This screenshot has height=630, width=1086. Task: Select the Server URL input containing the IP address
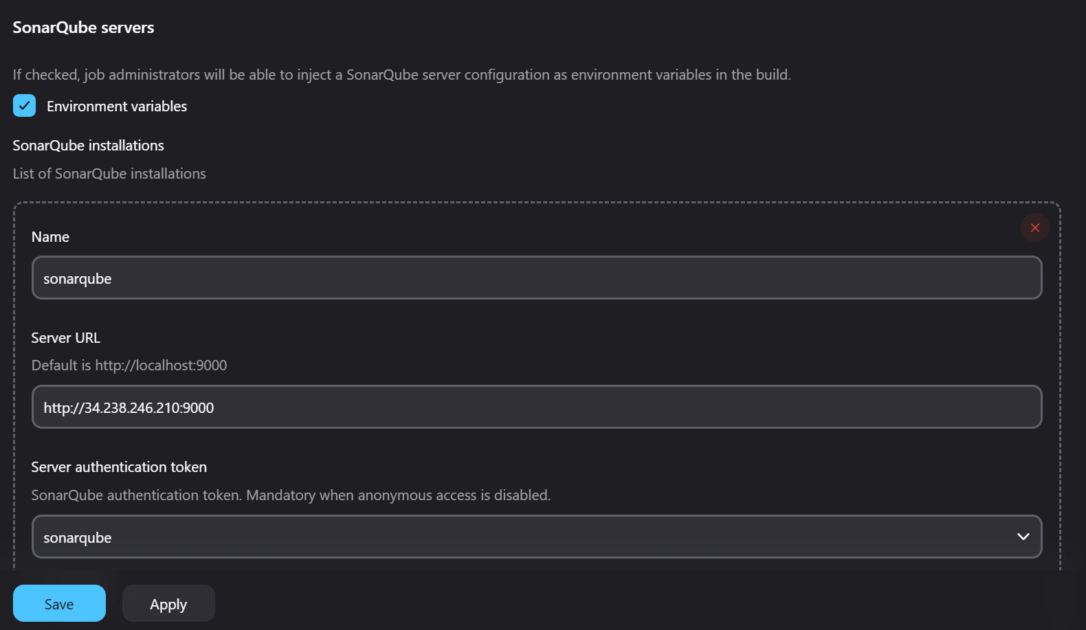pyautogui.click(x=536, y=407)
